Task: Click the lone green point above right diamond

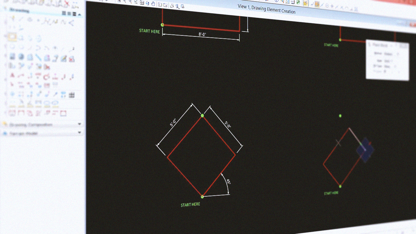Action: (340, 116)
